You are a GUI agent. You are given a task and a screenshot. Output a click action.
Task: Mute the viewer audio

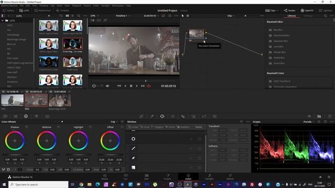point(107,86)
